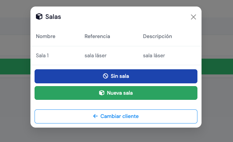233x142 pixels.
Task: Click sala láser in the Descripción column
Action: click(154, 55)
